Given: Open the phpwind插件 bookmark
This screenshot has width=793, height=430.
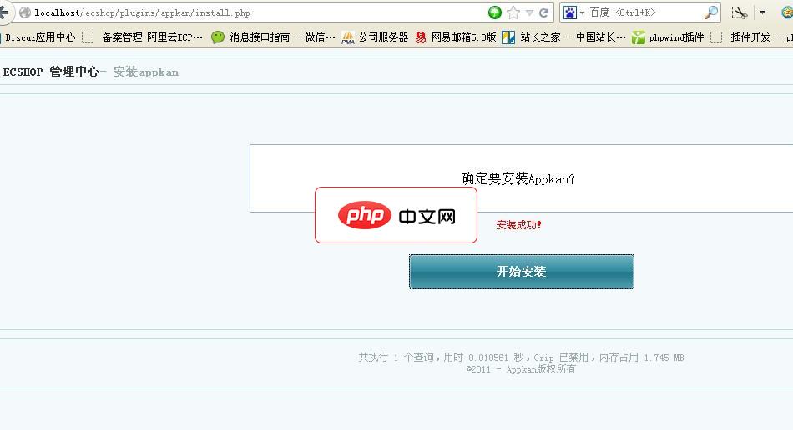Looking at the screenshot, I should pyautogui.click(x=668, y=37).
